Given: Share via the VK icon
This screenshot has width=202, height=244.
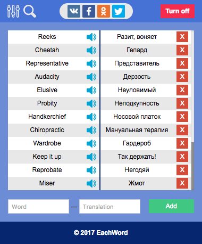Looking at the screenshot, I should point(74,11).
